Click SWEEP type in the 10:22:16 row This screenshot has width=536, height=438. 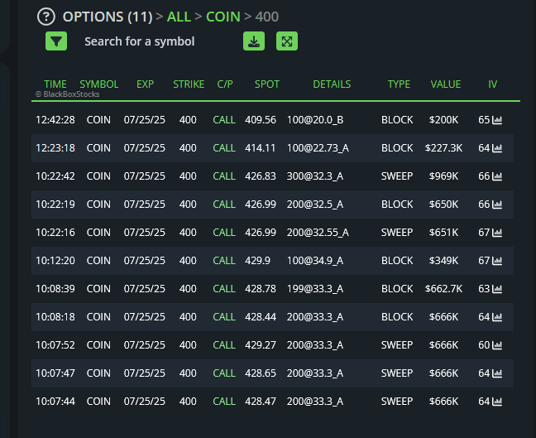pyautogui.click(x=397, y=233)
